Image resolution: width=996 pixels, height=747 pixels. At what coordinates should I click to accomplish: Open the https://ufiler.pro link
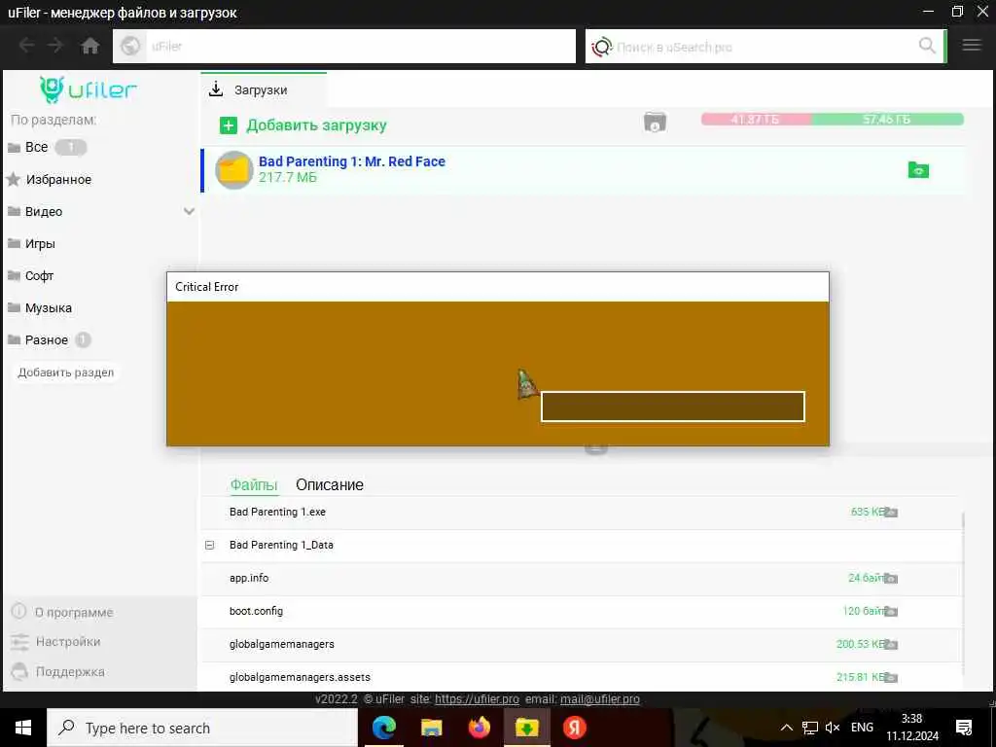point(477,698)
